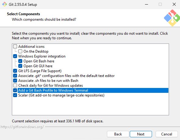Select the Scalar add-on row label
Image resolution: width=180 pixels, height=140 pixels.
(x=61, y=95)
